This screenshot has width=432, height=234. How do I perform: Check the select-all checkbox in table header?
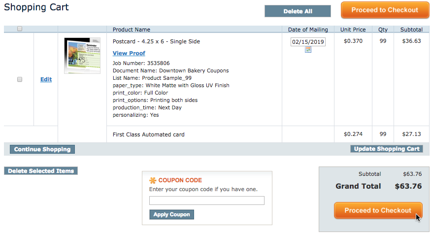[20, 29]
